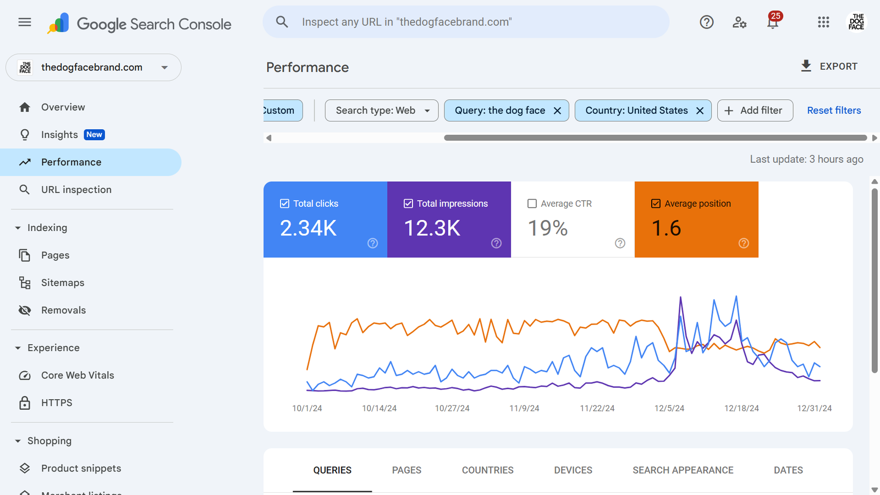Click help icon on Total clicks card
Screen dimensions: 880x495
[x=372, y=243]
